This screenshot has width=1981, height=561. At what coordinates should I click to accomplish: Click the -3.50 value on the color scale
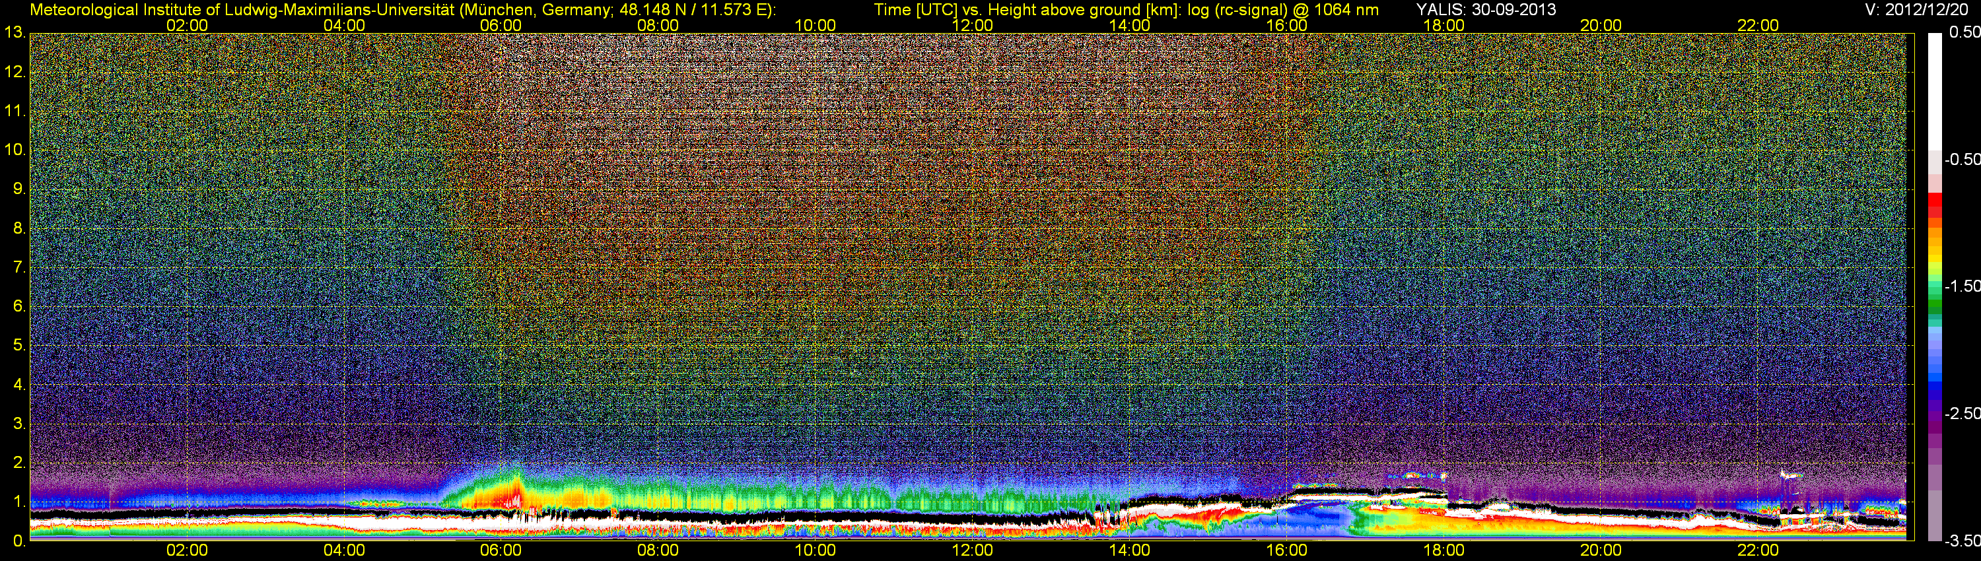click(x=1963, y=541)
